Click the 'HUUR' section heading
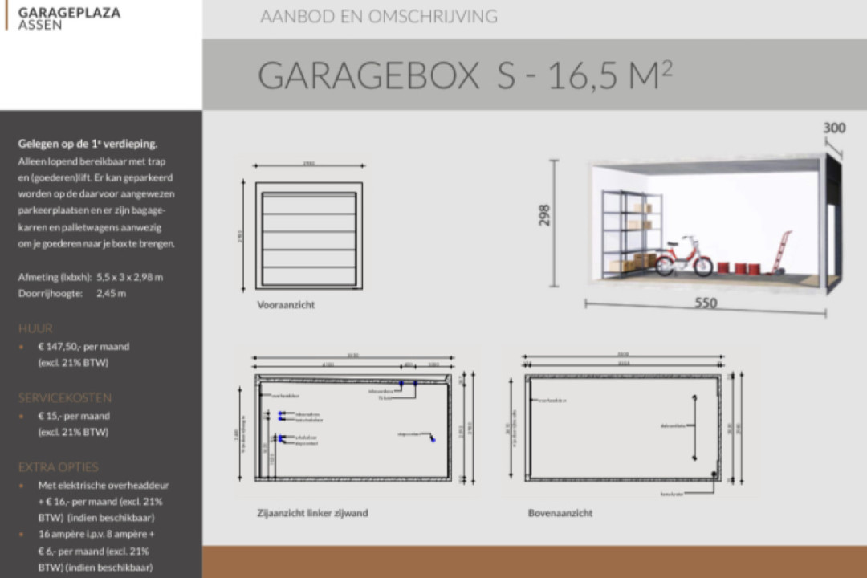The width and height of the screenshot is (867, 578). click(x=35, y=328)
